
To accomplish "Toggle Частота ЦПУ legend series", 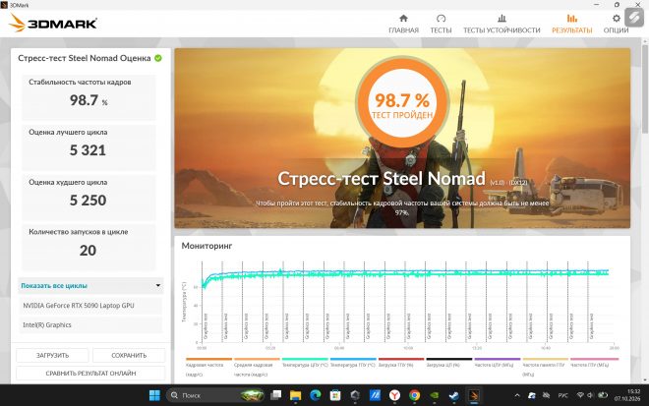I will pos(497,363).
